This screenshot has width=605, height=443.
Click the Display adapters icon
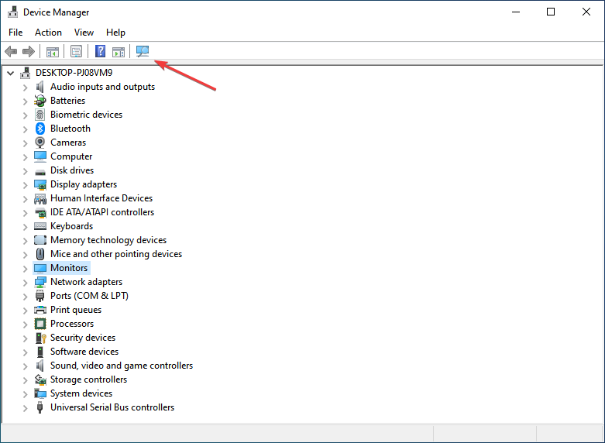[x=40, y=184]
